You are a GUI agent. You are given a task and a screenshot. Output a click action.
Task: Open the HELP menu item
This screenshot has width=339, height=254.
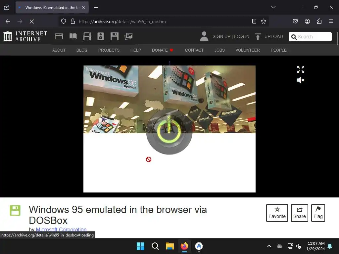[x=135, y=50]
